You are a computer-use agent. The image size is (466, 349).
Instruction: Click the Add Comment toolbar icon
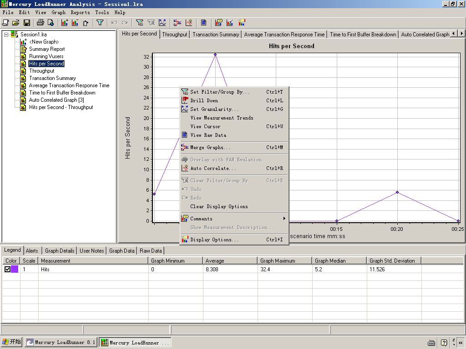[219, 23]
